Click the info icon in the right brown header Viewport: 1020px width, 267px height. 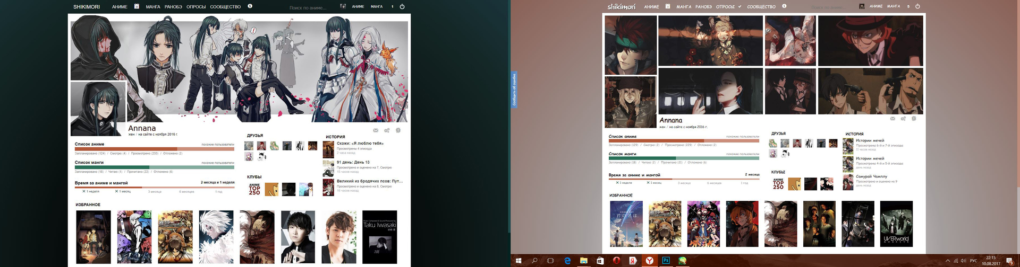pos(784,6)
